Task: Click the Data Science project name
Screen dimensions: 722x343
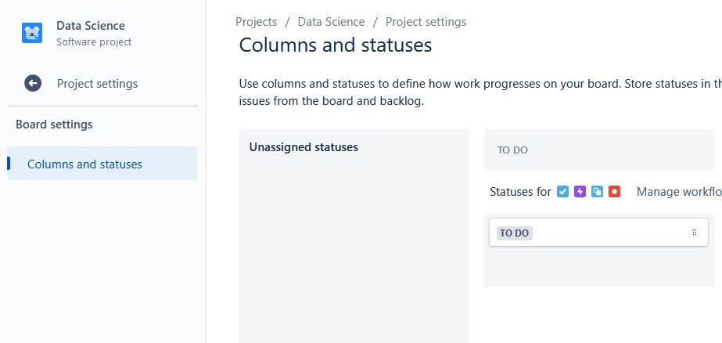Action: click(91, 26)
